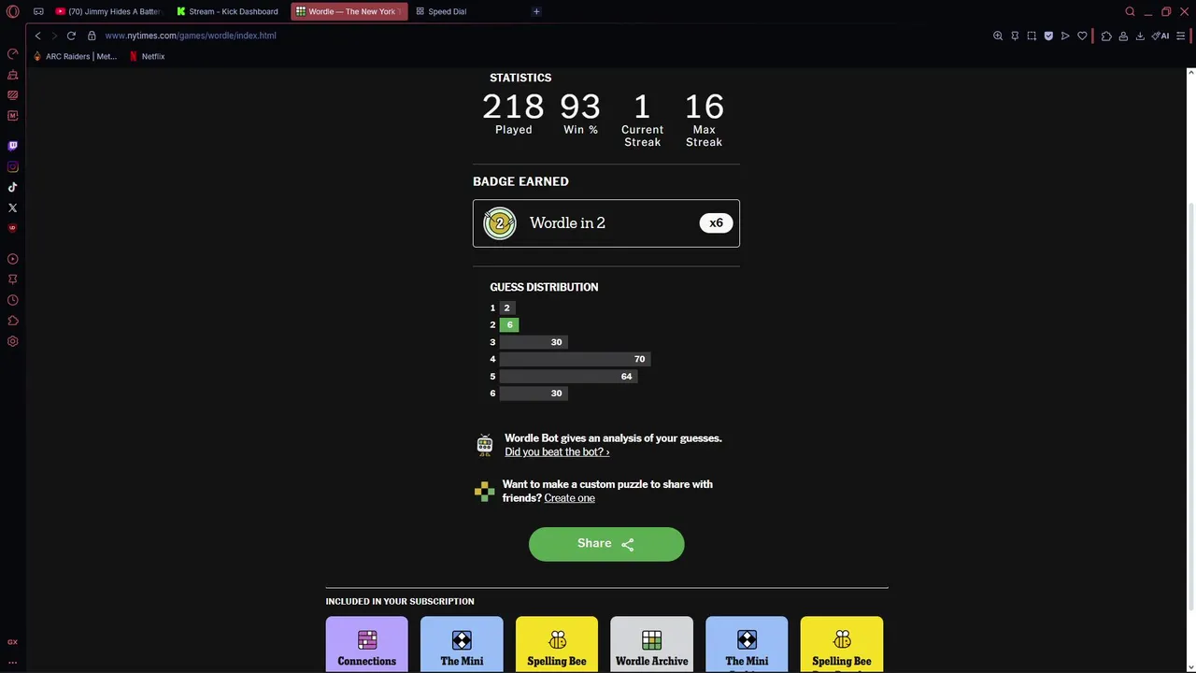Search tabs with the top magnifier icon

coord(1130,11)
